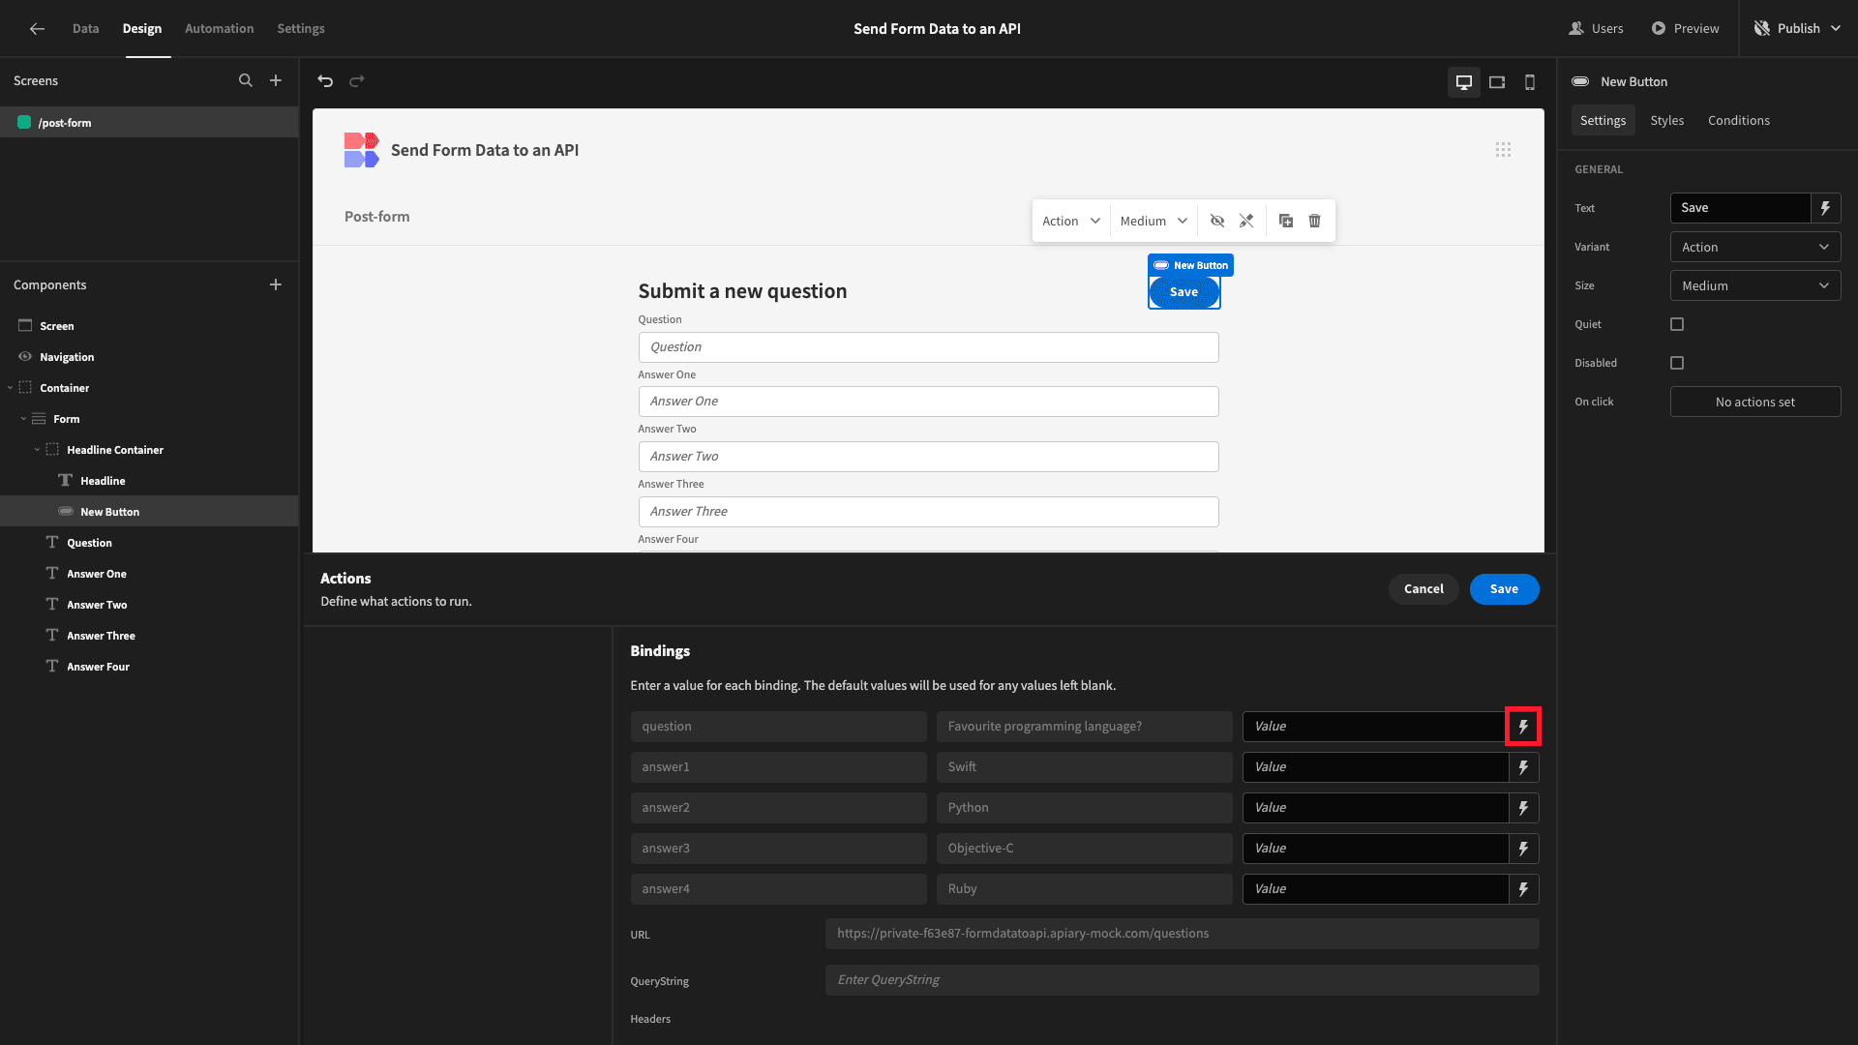The height and width of the screenshot is (1045, 1858).
Task: Switch to desktop preview icon
Action: click(x=1464, y=82)
